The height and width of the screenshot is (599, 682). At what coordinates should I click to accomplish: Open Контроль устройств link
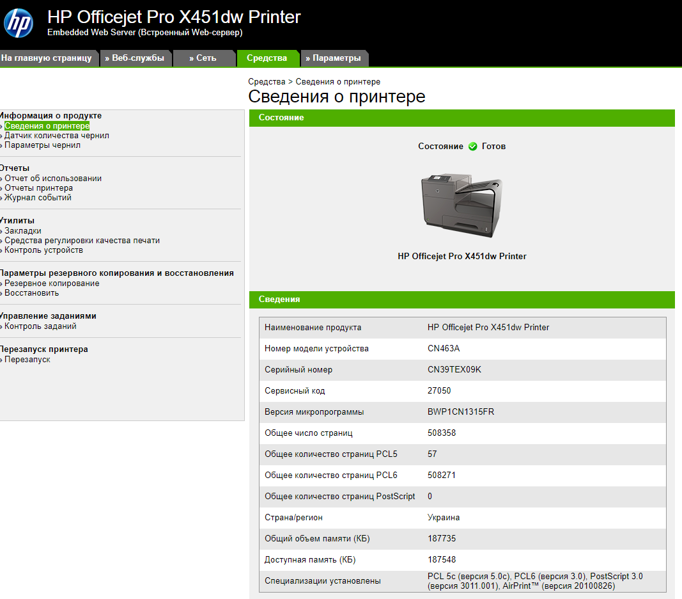click(43, 250)
